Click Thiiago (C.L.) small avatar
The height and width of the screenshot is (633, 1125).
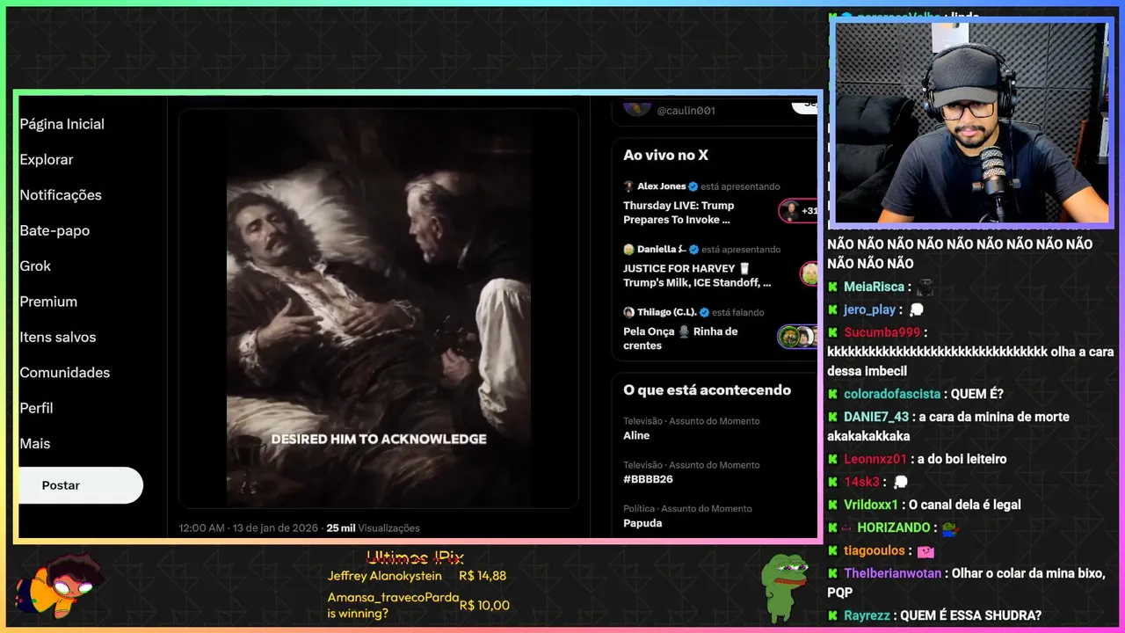[628, 312]
